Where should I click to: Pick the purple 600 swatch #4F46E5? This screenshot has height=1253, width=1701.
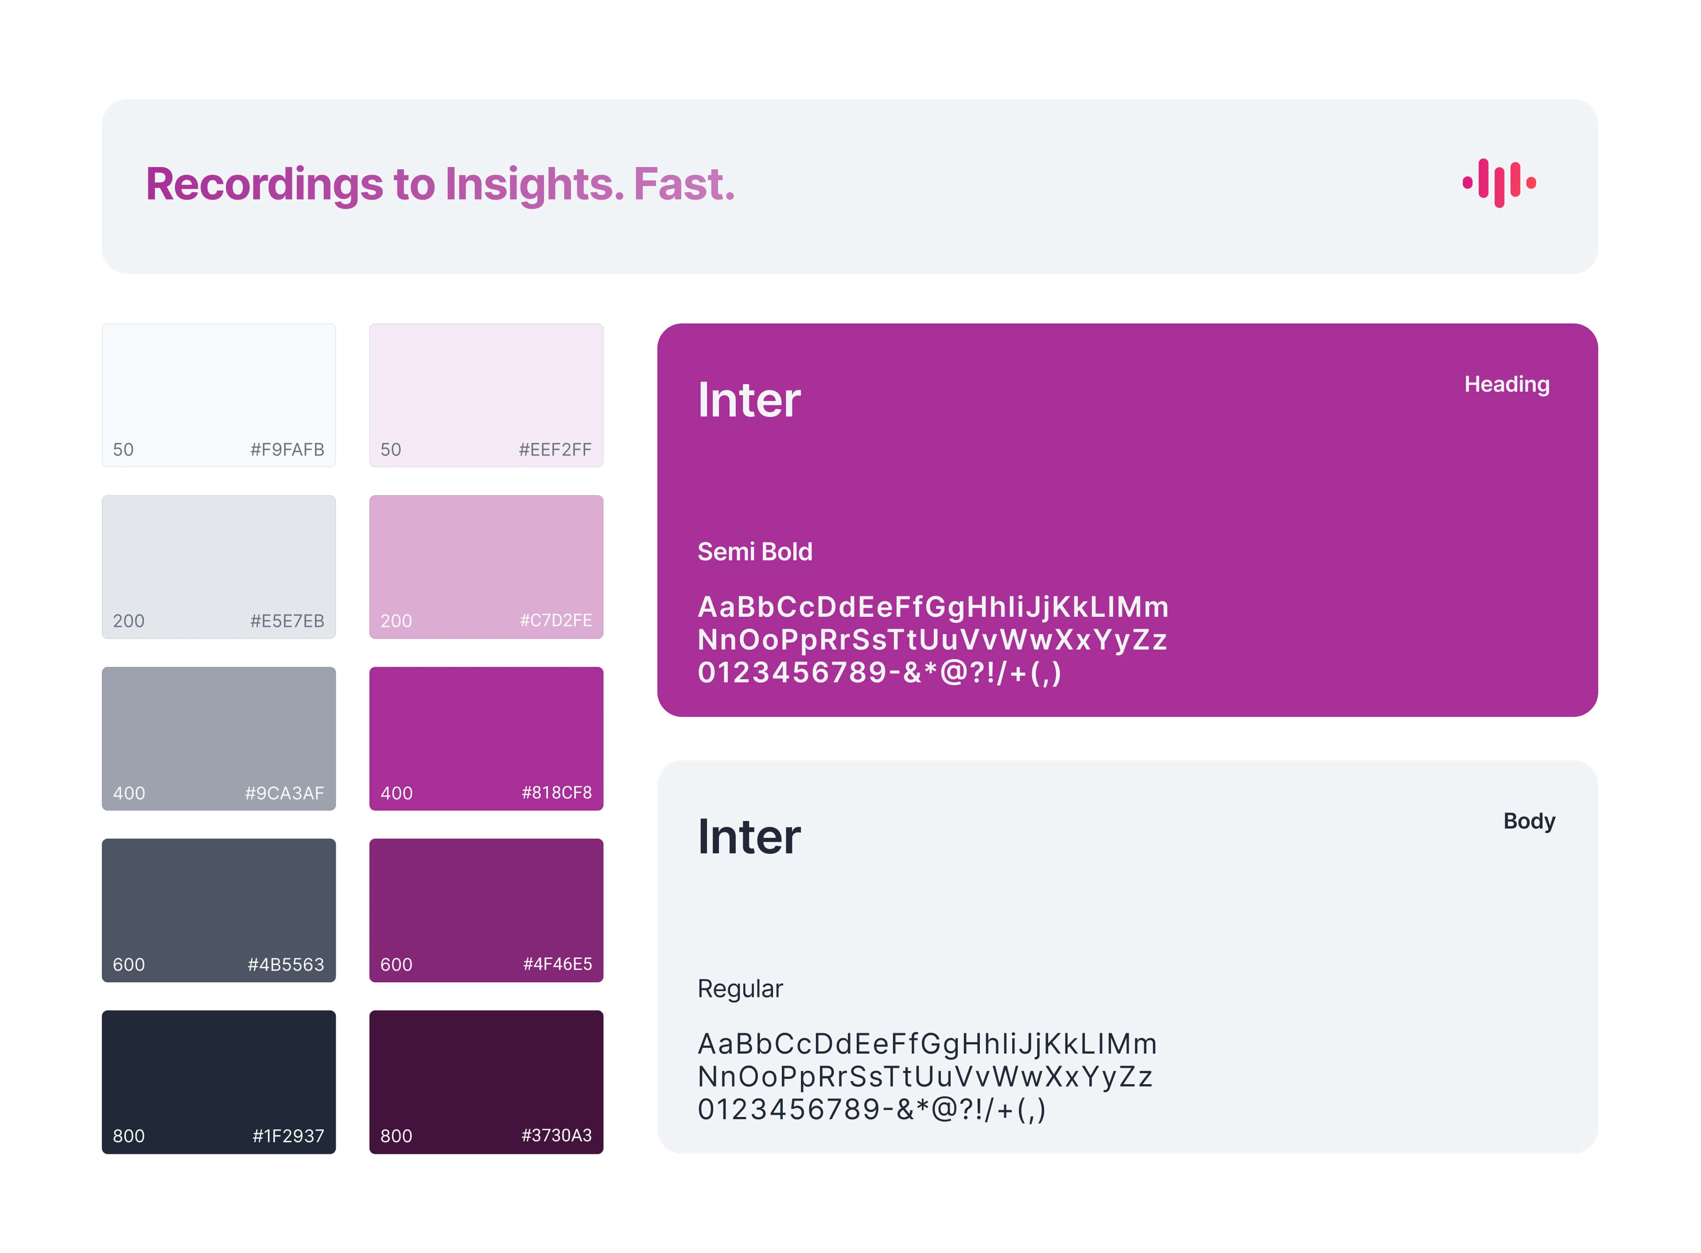486,910
